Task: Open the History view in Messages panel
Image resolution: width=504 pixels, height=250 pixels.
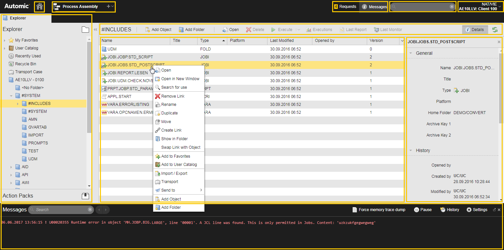Action: 450,210
